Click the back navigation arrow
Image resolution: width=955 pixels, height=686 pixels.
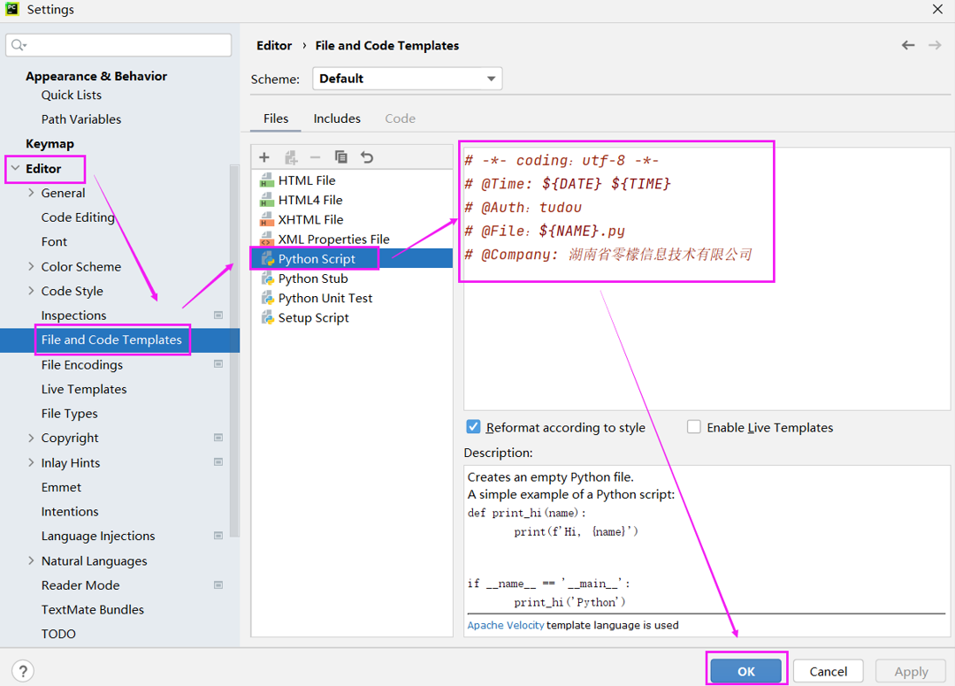click(908, 45)
